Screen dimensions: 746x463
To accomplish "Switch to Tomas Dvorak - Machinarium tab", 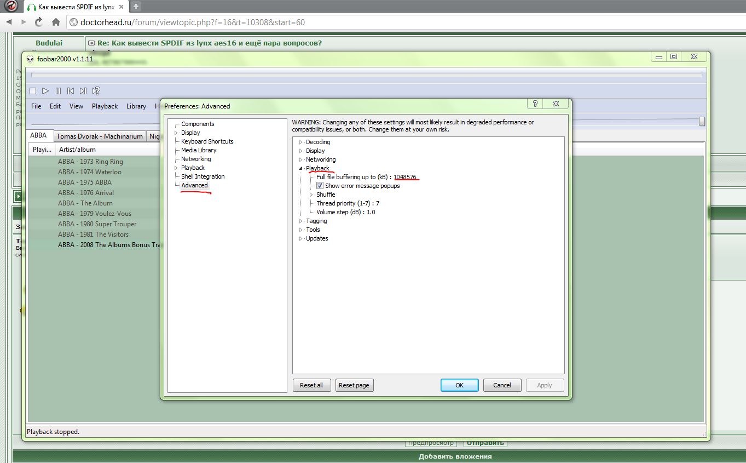I will (x=100, y=136).
